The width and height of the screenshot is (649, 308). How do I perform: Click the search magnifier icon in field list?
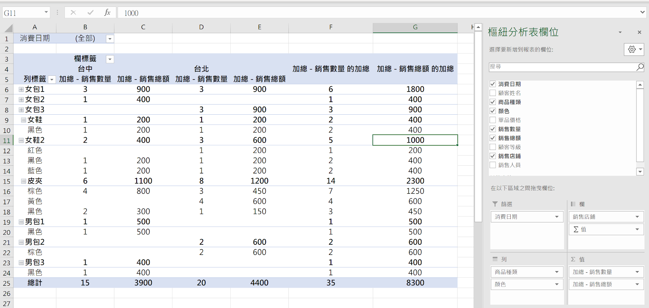[x=640, y=67]
